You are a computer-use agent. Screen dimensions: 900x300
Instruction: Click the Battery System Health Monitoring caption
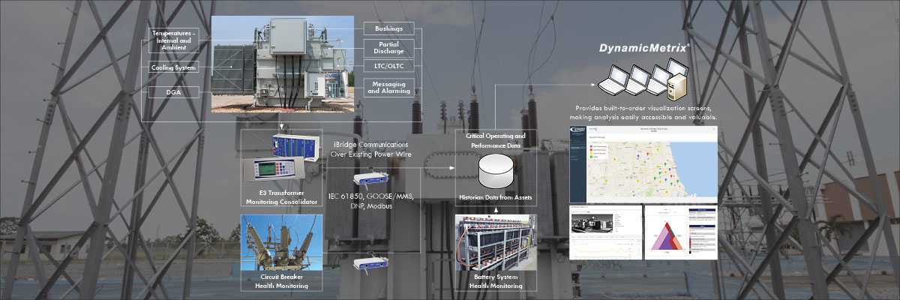[494, 280]
